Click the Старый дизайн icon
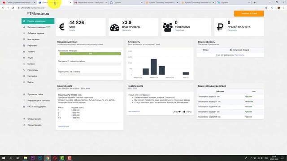Viewport: 287px width, 161px height. pyautogui.click(x=24, y=119)
